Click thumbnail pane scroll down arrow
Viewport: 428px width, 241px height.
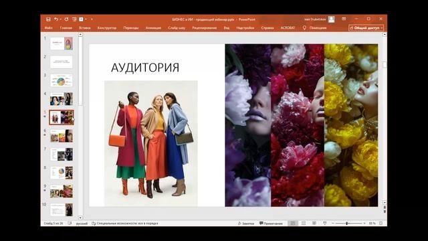pos(80,218)
